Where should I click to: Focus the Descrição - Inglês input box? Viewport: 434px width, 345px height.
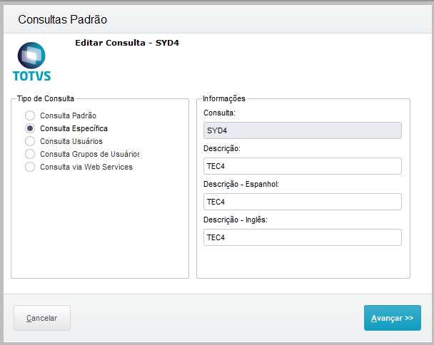coord(302,237)
